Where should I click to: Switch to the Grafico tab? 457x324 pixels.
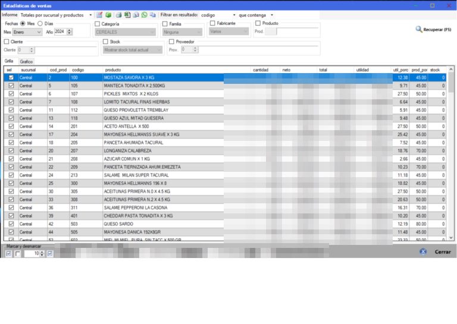coord(26,61)
